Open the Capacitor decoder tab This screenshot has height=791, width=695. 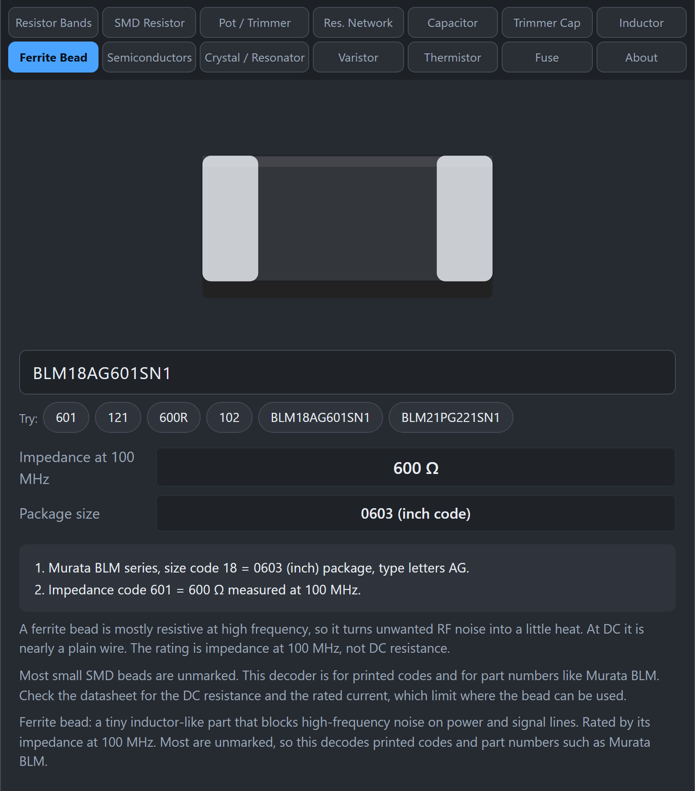click(x=453, y=22)
